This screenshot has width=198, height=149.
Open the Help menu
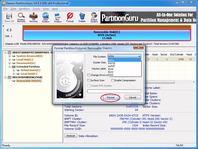[x=55, y=9]
